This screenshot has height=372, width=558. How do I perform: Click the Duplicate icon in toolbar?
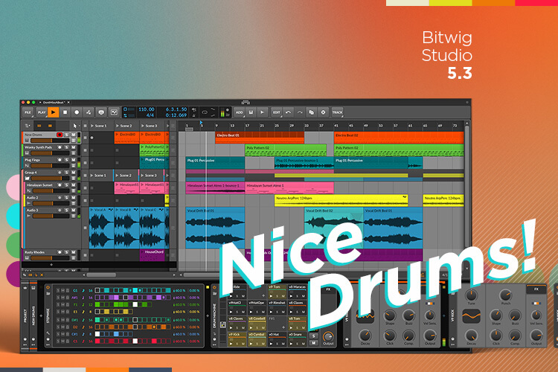coord(312,112)
